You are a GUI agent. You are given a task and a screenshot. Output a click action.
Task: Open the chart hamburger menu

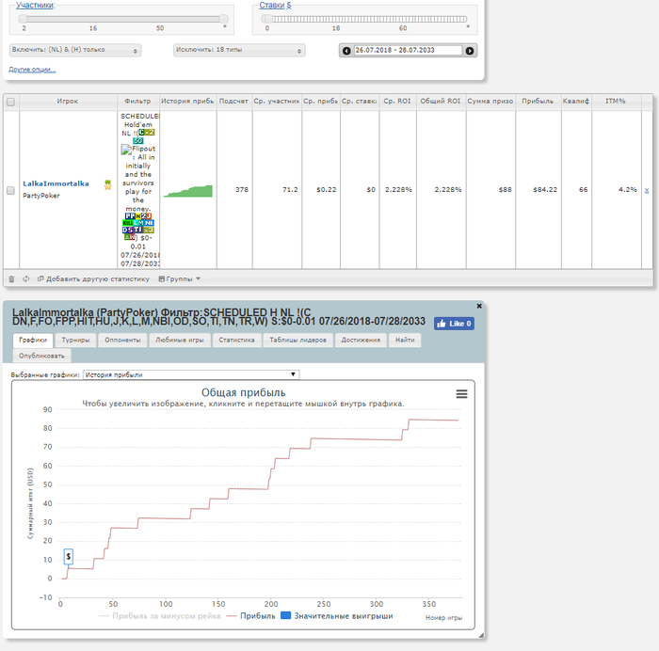tap(461, 394)
